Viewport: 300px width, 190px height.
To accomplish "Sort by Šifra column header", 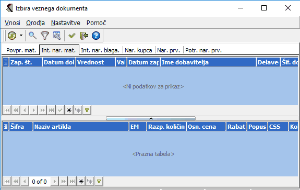I will tap(21, 127).
